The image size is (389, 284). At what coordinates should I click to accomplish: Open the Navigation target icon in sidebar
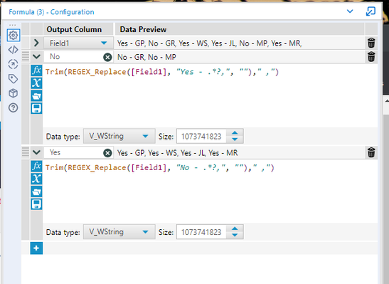tap(13, 64)
